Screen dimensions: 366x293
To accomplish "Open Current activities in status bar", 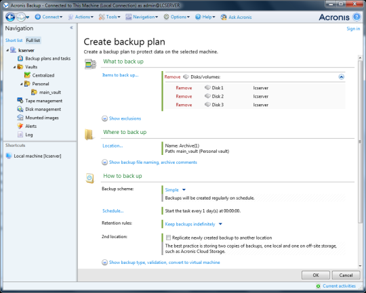I will point(339,286).
